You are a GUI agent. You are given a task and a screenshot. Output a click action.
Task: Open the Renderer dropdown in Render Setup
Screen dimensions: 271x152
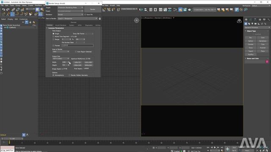pos(70,15)
